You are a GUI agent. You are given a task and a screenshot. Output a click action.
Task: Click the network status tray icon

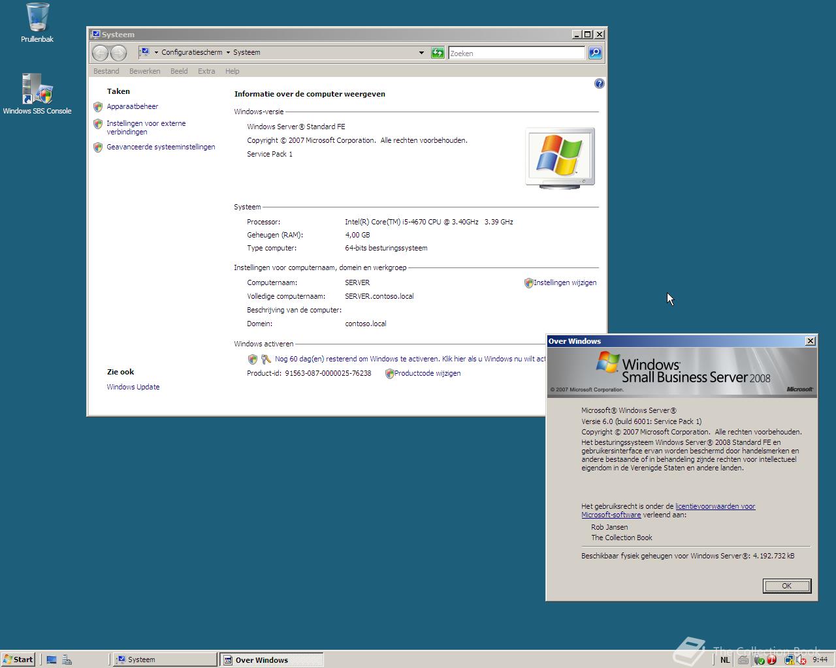pyautogui.click(x=789, y=660)
